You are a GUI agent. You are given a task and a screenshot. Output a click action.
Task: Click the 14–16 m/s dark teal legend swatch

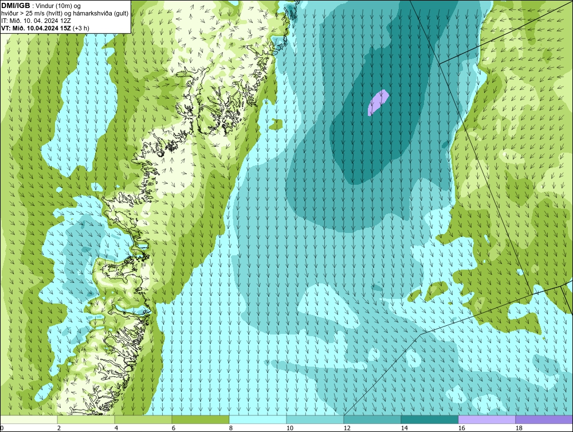point(430,419)
